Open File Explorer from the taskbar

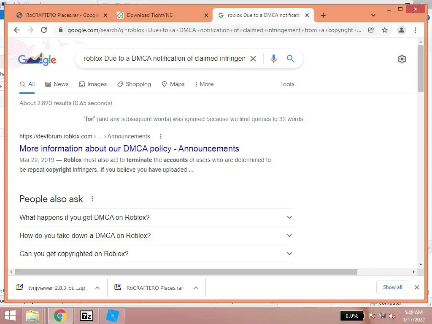point(32,316)
